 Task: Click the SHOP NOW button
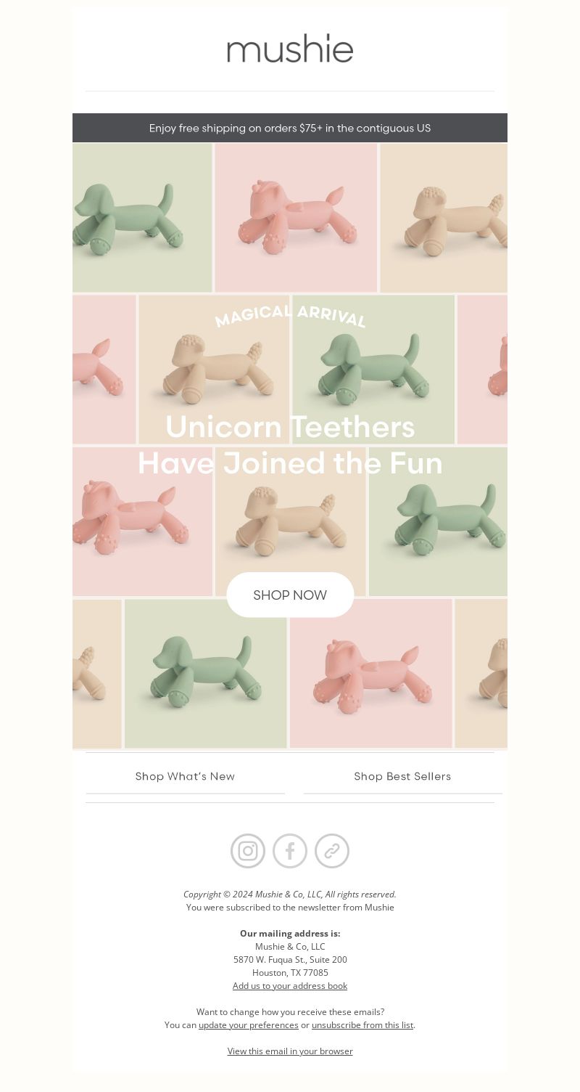290,595
